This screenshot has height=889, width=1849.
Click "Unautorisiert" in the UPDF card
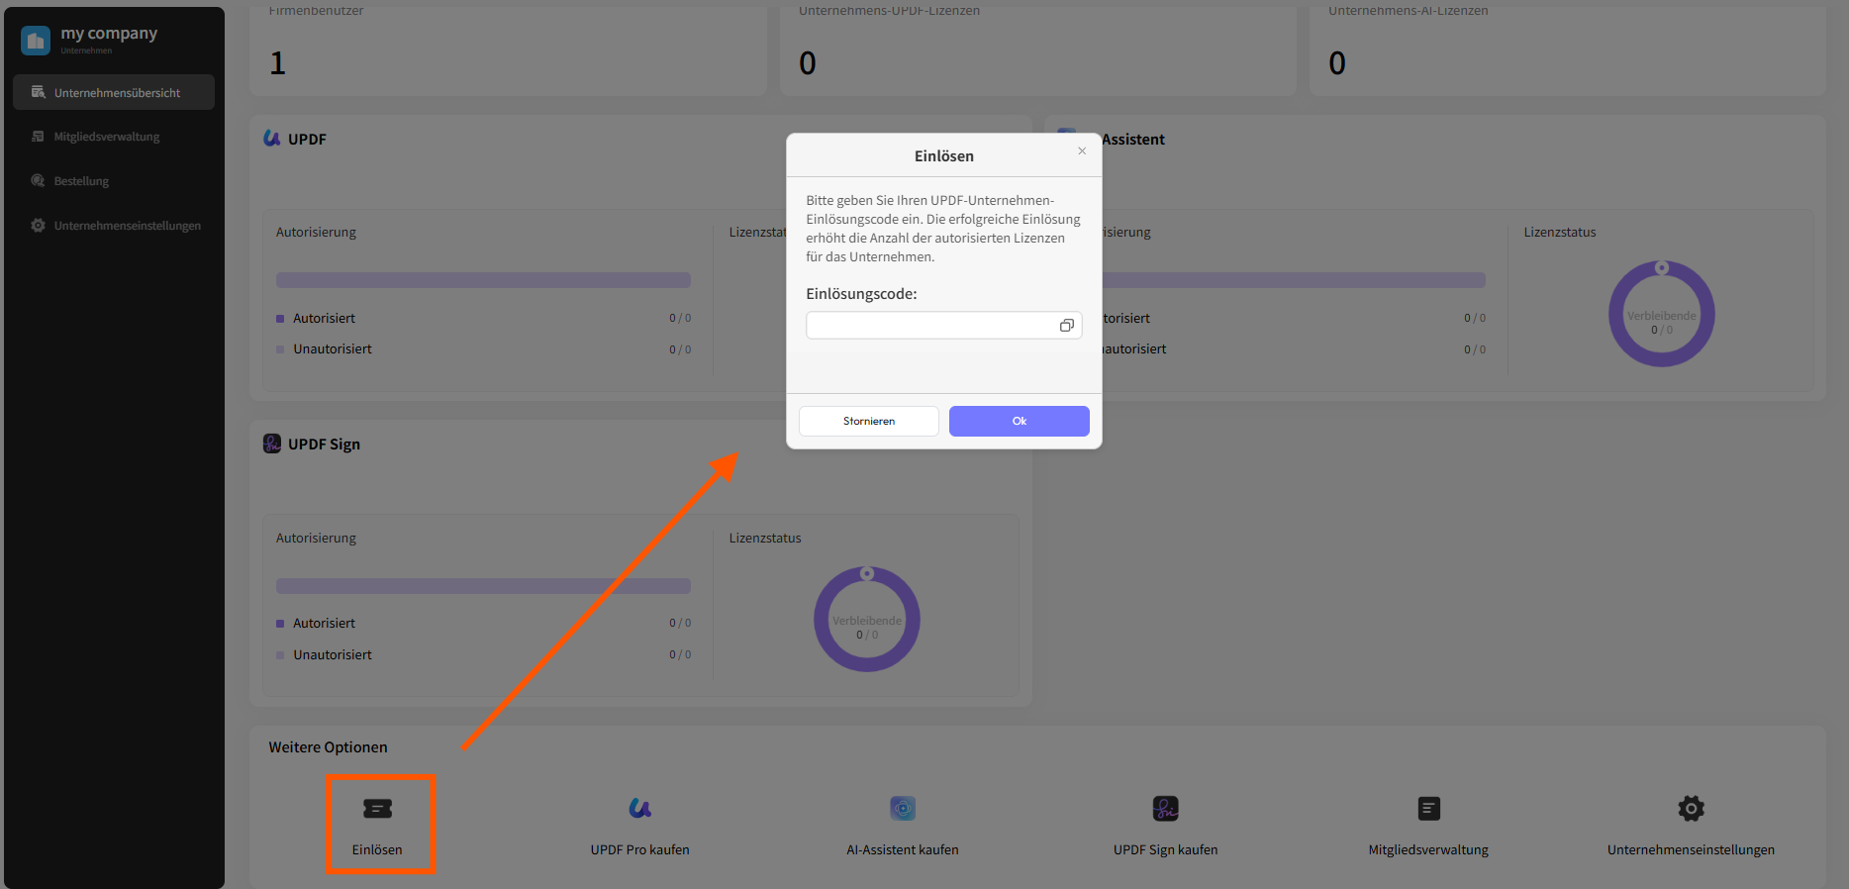click(333, 348)
